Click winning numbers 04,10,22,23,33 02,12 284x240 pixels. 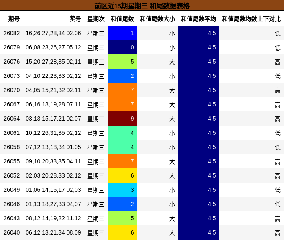tap(53, 76)
